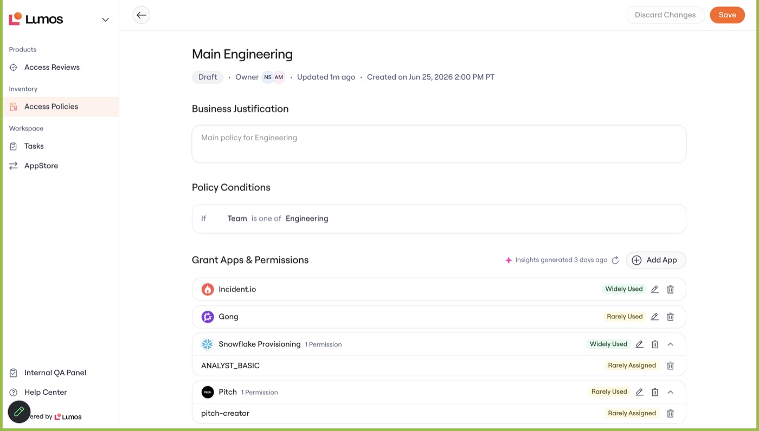Image resolution: width=759 pixels, height=431 pixels.
Task: Save the policy with Save button
Action: point(727,15)
